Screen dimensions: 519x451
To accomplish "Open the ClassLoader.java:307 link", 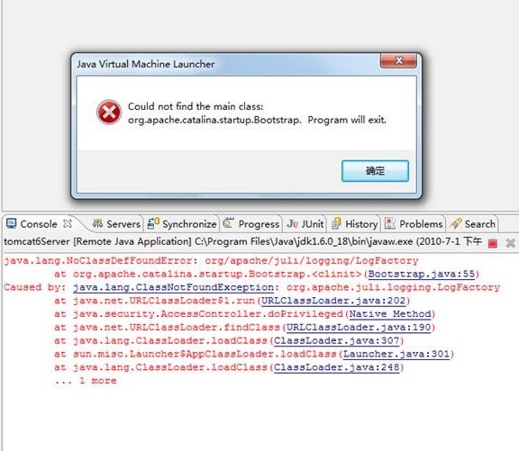I will [336, 340].
